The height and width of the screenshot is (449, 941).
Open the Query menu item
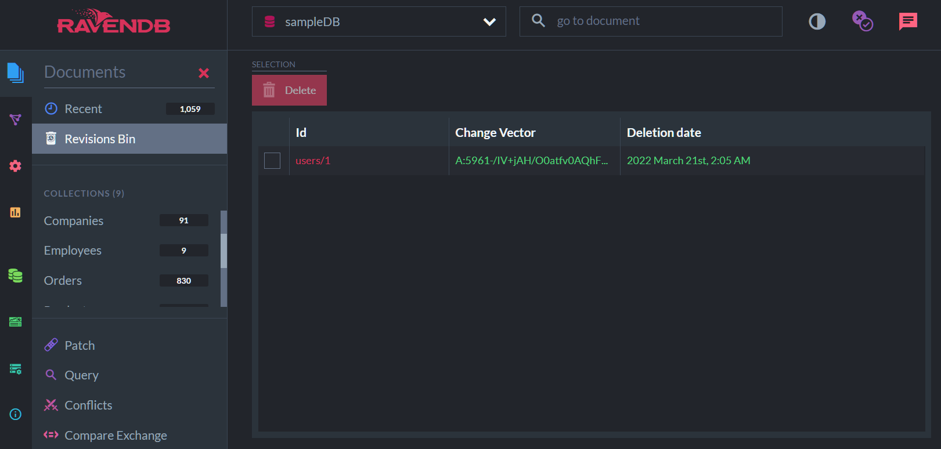click(129, 375)
